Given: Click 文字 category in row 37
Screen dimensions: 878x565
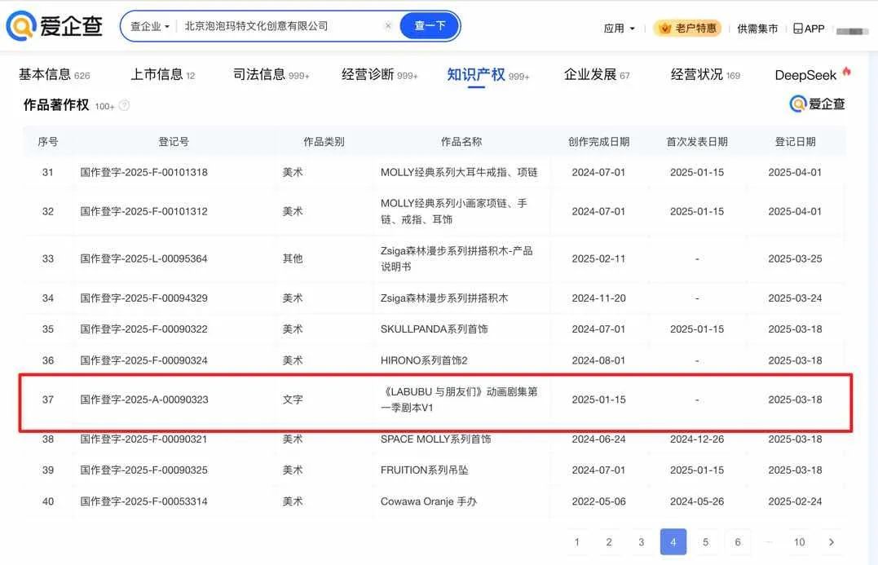Looking at the screenshot, I should pos(293,399).
